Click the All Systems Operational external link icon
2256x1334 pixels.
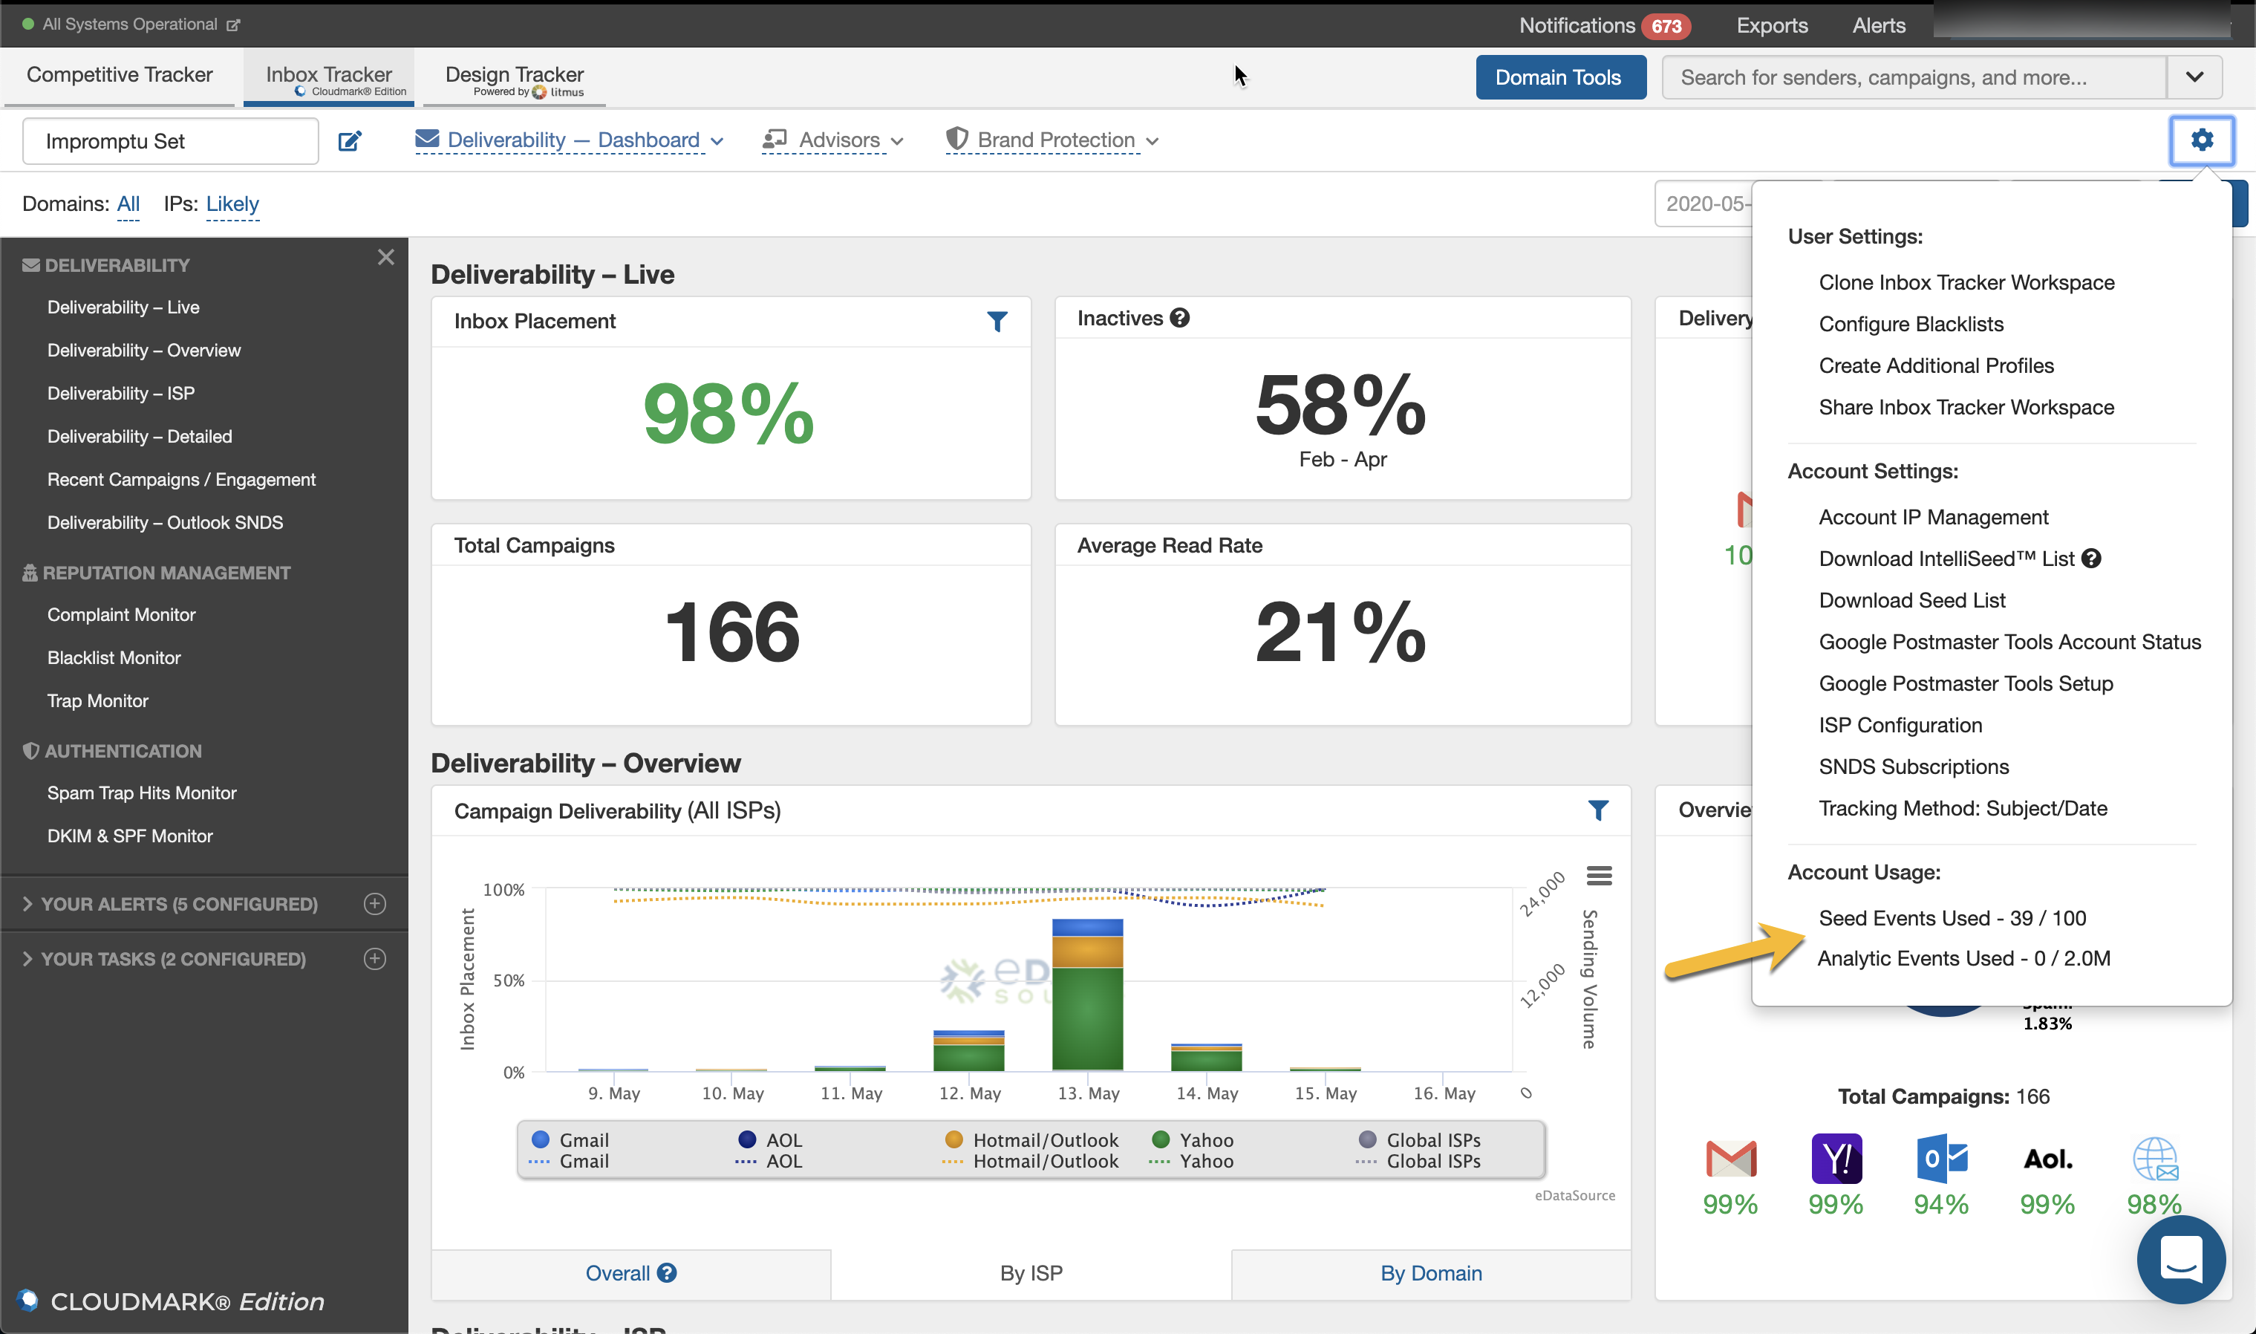(232, 25)
